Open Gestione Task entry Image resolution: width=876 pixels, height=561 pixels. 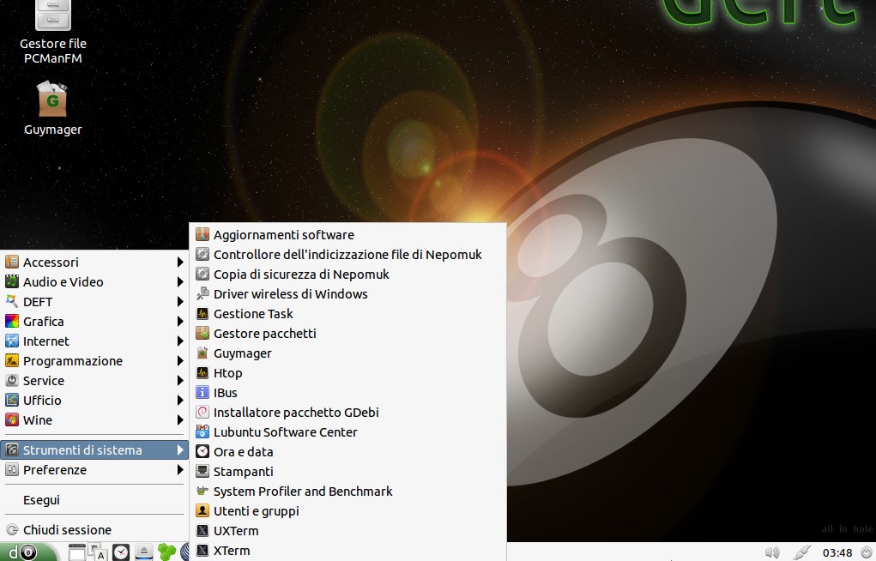(347, 314)
